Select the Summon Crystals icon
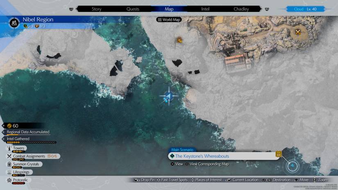338x190 pixels. coord(9,164)
